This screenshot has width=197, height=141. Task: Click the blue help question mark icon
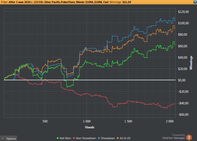(195, 2)
